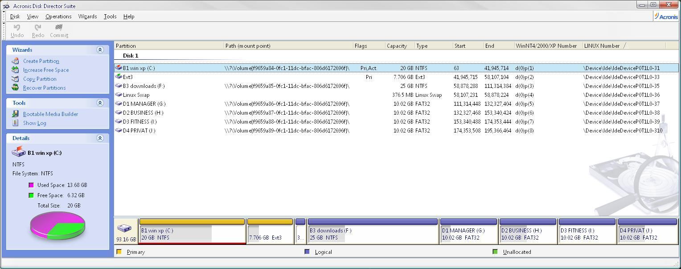Viewport: 681px width, 269px height.
Task: Click the WinNT4/2000/XP Number column header
Action: [548, 46]
